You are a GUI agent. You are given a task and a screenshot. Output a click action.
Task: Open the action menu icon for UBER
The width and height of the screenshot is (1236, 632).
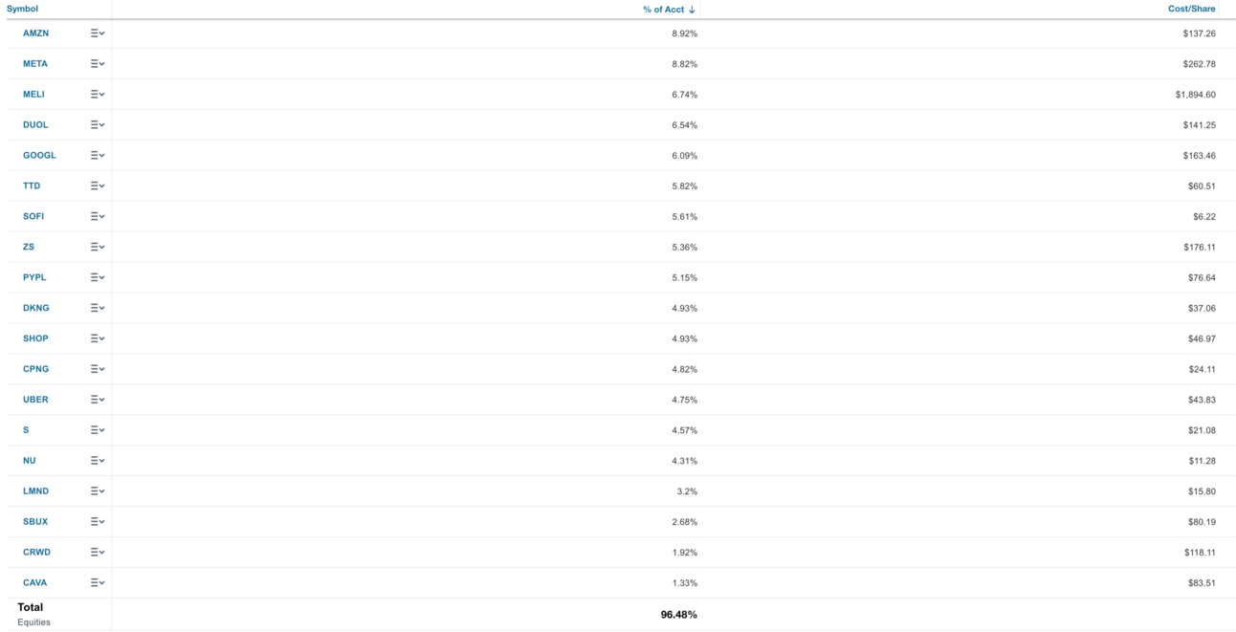(x=98, y=400)
